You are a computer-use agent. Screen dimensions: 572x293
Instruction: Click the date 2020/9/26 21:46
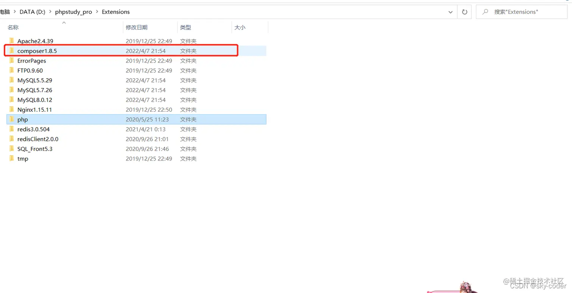tap(147, 149)
